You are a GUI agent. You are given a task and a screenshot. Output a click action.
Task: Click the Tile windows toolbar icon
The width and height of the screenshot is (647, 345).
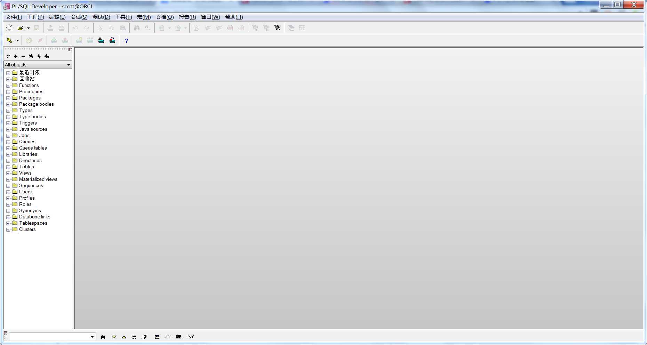tap(302, 28)
